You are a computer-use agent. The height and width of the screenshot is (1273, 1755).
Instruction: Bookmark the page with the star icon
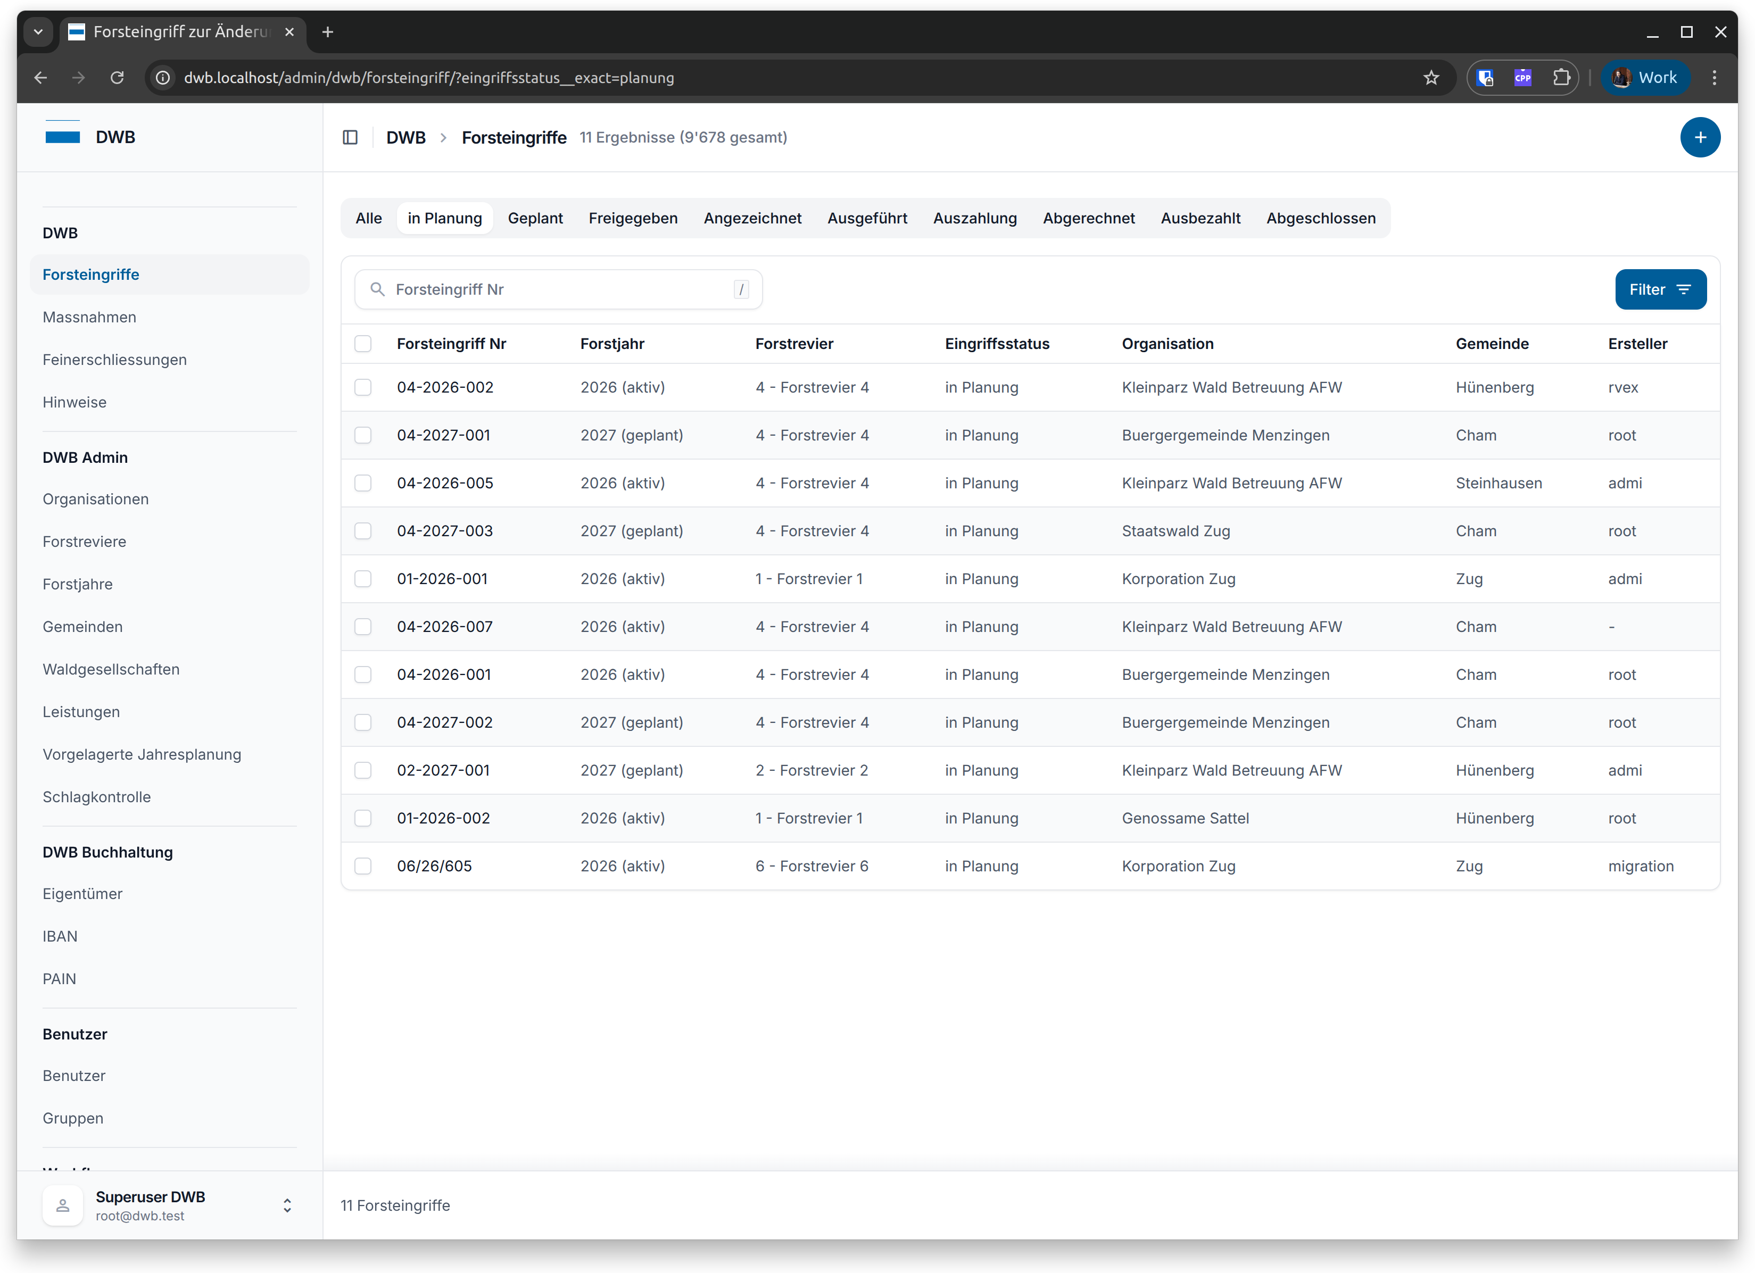(x=1431, y=77)
